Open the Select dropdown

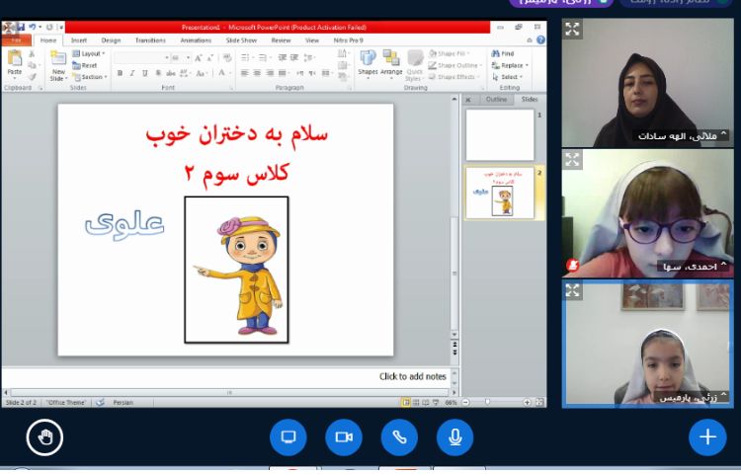[x=507, y=76]
